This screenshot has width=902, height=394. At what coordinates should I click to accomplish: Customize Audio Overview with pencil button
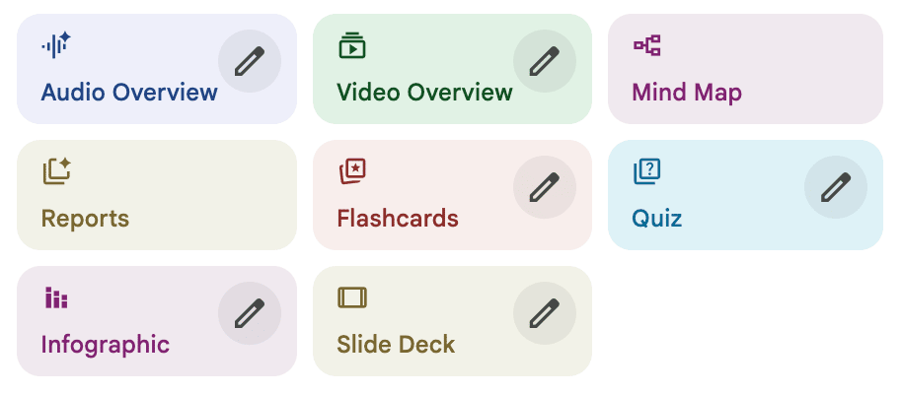(x=249, y=62)
